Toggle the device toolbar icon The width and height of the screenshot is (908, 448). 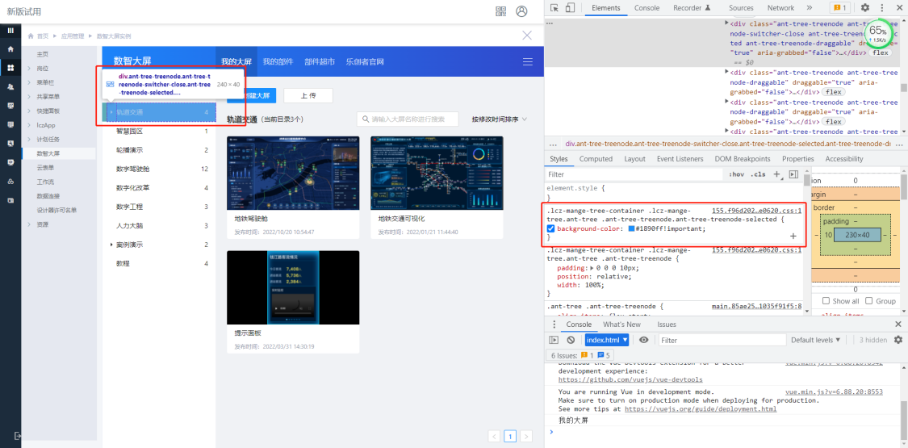[x=570, y=8]
